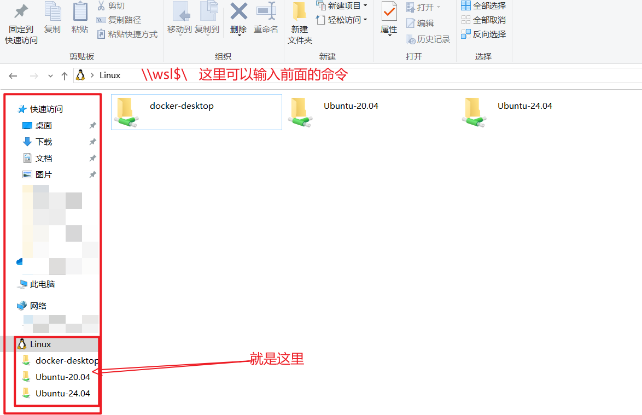Create a New folder (新建文件夹)
This screenshot has width=642, height=415.
[x=300, y=23]
